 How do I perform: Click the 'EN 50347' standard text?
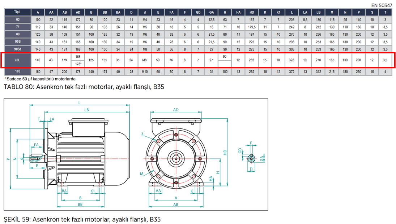pyautogui.click(x=382, y=5)
